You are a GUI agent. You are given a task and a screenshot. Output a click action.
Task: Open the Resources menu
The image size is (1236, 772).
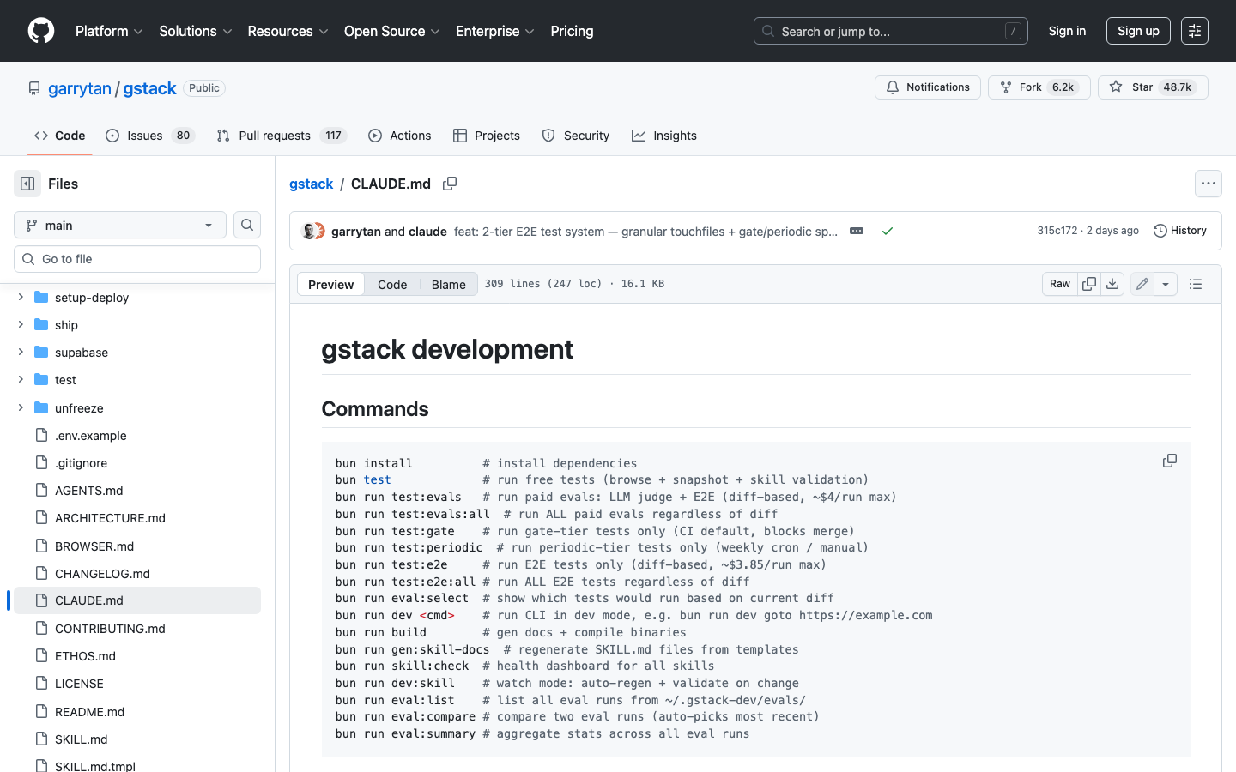pyautogui.click(x=288, y=31)
